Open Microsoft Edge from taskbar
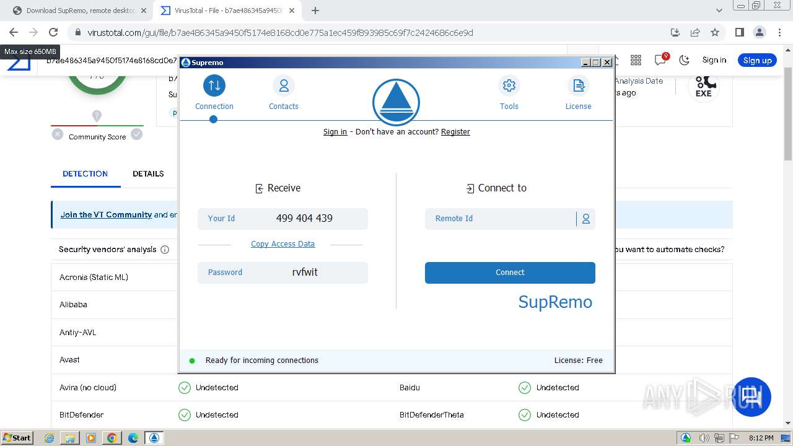Viewport: 793px width, 446px height. click(133, 438)
